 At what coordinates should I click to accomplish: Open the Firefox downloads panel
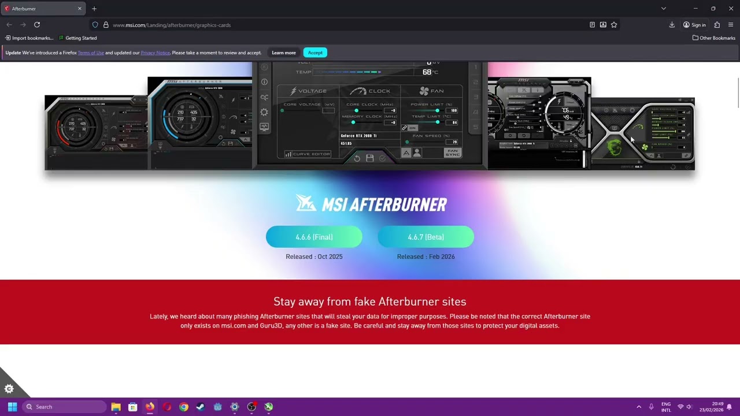pos(672,25)
